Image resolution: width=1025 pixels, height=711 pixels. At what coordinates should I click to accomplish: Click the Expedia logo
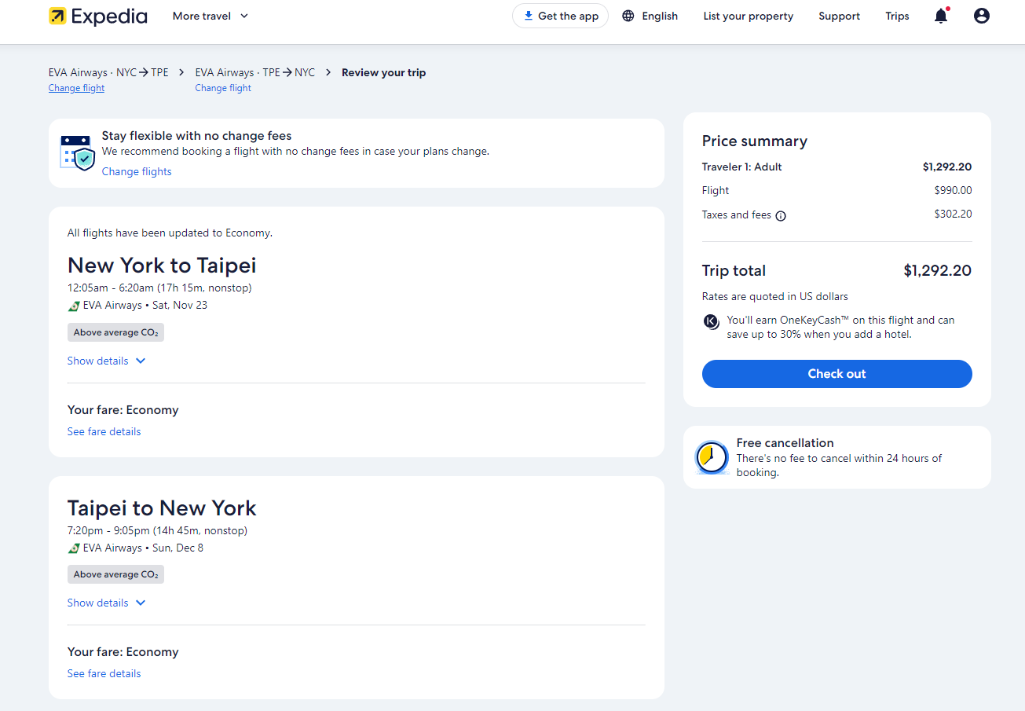(x=97, y=16)
